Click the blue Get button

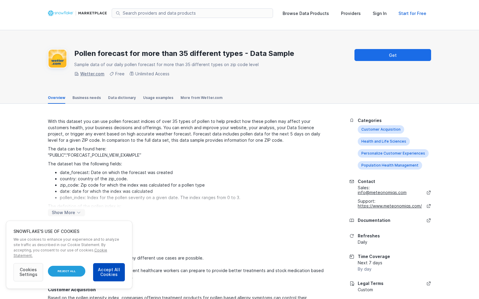[x=393, y=55]
